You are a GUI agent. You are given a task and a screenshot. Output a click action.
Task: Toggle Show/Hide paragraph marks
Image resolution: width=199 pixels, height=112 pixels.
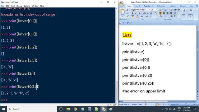pos(175,16)
